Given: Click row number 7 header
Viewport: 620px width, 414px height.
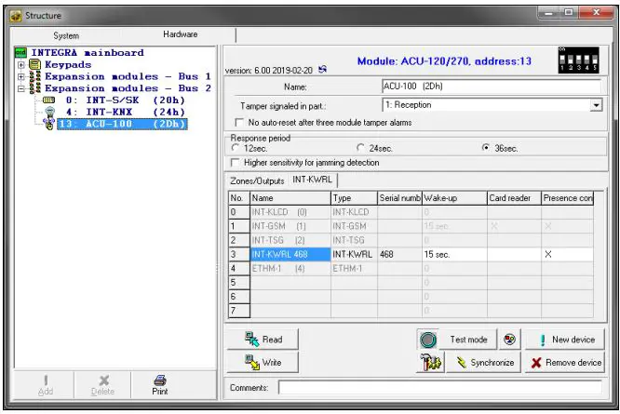Looking at the screenshot, I should 239,311.
